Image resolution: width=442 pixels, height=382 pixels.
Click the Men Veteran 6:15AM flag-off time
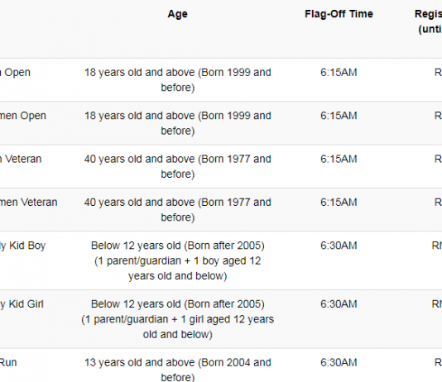(x=339, y=159)
